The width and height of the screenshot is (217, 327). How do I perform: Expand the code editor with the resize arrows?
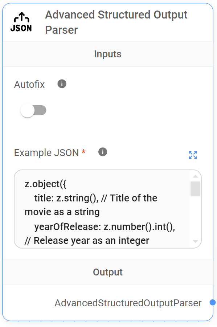coord(193,155)
